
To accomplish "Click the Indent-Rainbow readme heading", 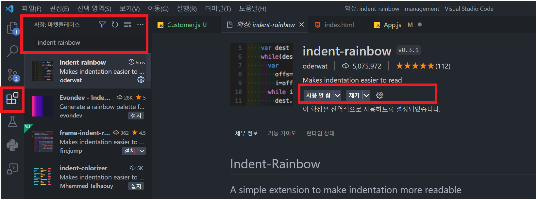I will pyautogui.click(x=275, y=164).
